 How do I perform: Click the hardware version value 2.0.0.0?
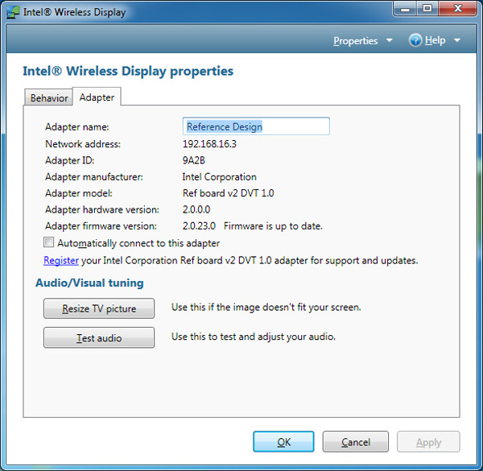(196, 209)
